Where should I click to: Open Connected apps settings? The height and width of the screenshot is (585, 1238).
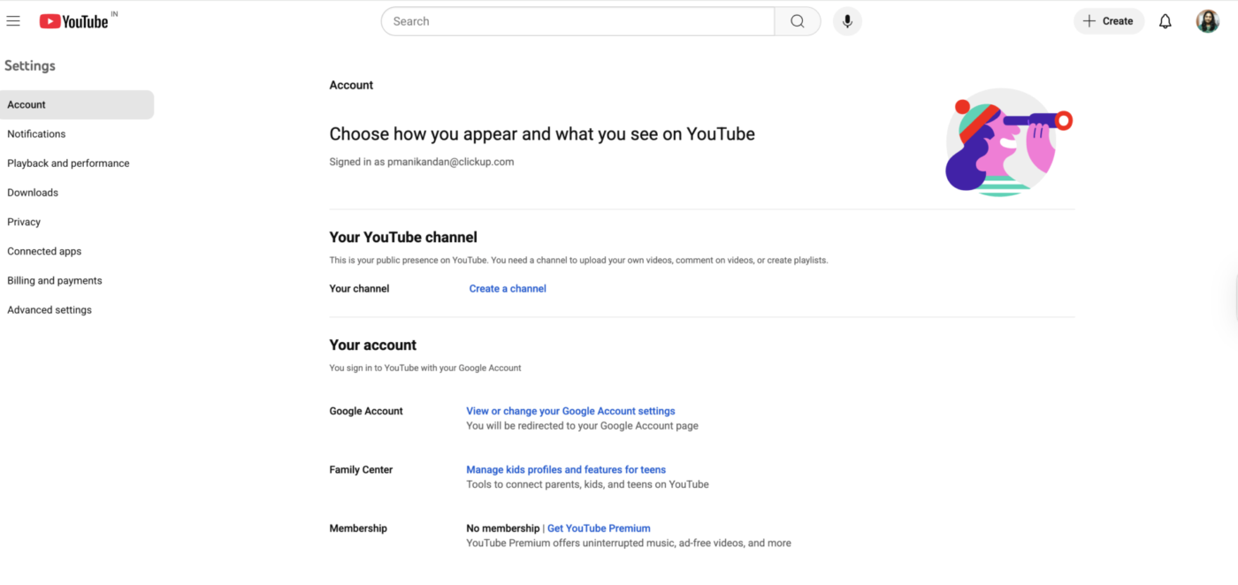point(44,252)
